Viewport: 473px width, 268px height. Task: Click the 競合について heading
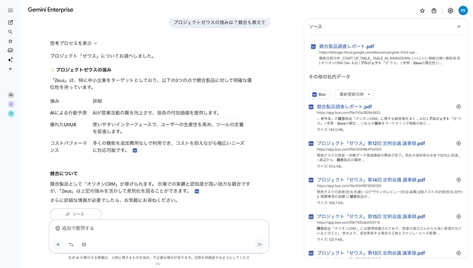point(63,174)
